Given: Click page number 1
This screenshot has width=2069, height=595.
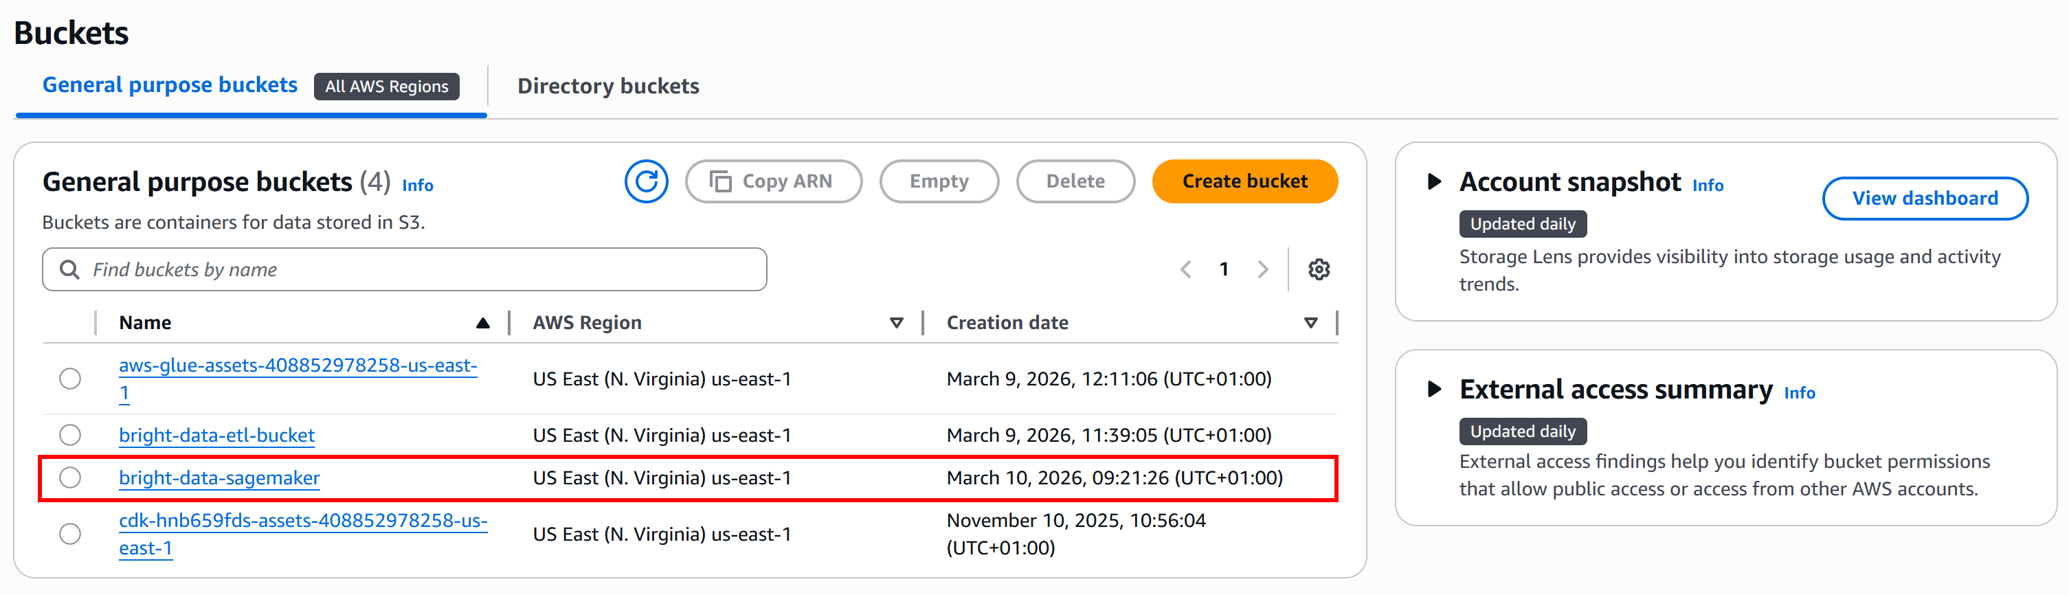Looking at the screenshot, I should tap(1223, 269).
